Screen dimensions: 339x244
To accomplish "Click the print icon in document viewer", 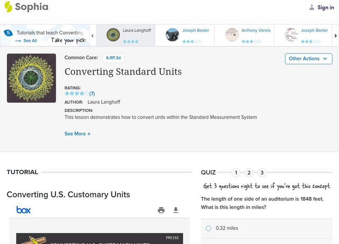I will (161, 210).
